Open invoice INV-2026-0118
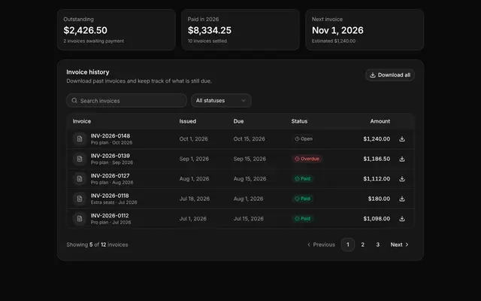The height and width of the screenshot is (301, 481). (110, 196)
